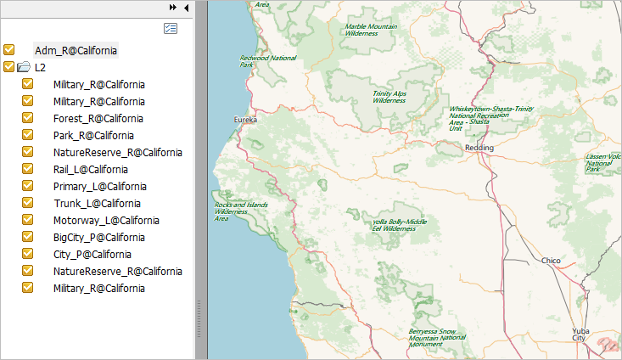Uncheck the BigCity_P@California checkbox
This screenshot has width=622, height=360.
click(x=28, y=237)
